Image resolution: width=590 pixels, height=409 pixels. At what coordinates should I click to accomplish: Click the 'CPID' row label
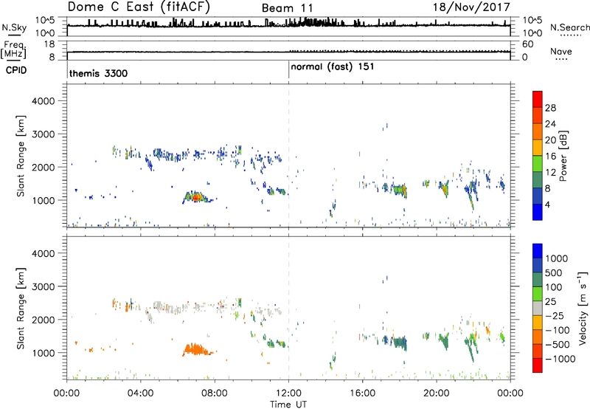16,70
